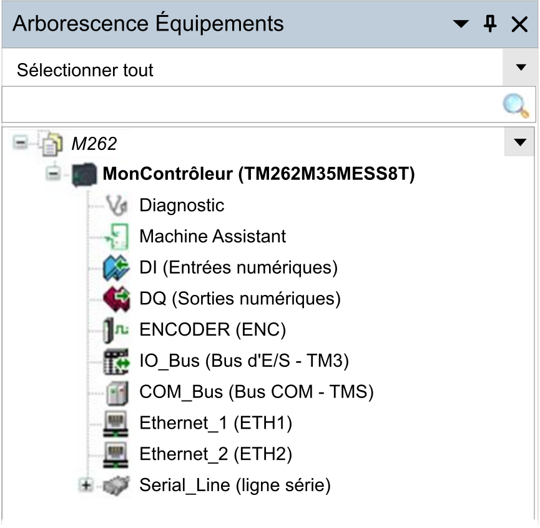Screen dimensions: 540x528
Task: Select Ethernet_2 (ETH2) in the tree
Action: pyautogui.click(x=215, y=454)
